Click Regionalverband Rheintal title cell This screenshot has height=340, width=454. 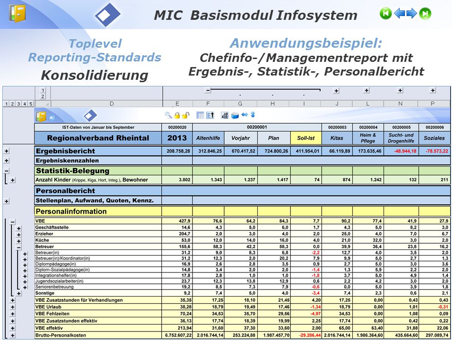pyautogui.click(x=98, y=138)
